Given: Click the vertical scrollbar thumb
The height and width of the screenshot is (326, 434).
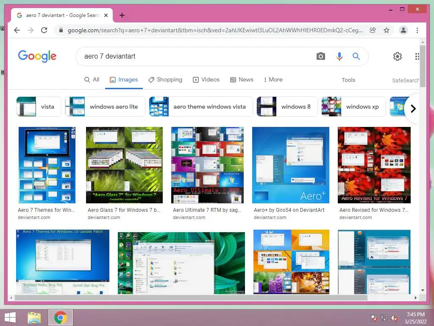Looking at the screenshot, I should pyautogui.click(x=423, y=66).
